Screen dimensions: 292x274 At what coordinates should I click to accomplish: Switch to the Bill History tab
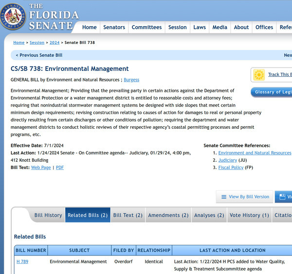[x=48, y=215]
